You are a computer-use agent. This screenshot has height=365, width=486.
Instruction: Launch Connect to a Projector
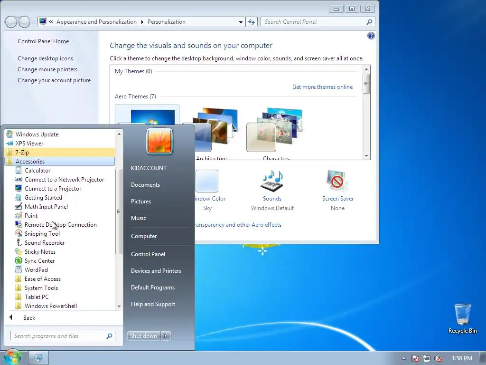(x=53, y=188)
